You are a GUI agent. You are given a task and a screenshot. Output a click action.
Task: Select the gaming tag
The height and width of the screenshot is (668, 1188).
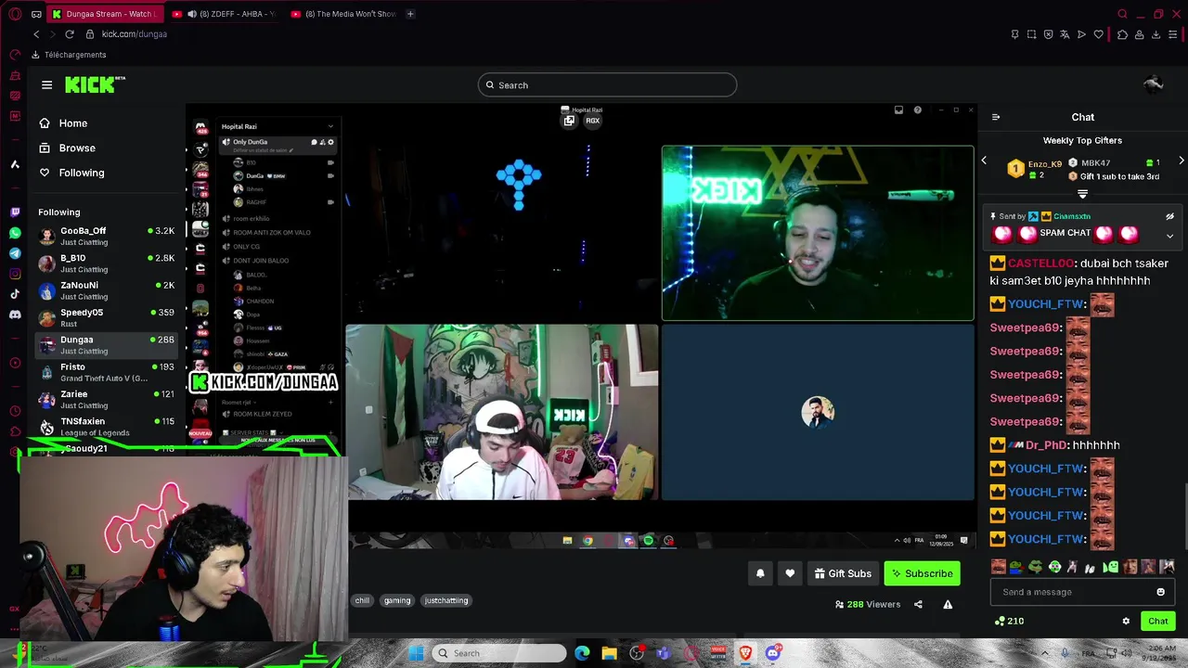[397, 600]
